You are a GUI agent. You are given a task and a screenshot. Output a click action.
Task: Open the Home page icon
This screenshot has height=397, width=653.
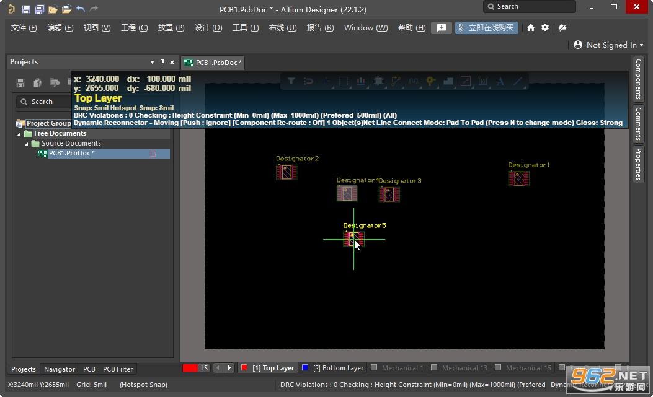click(531, 27)
